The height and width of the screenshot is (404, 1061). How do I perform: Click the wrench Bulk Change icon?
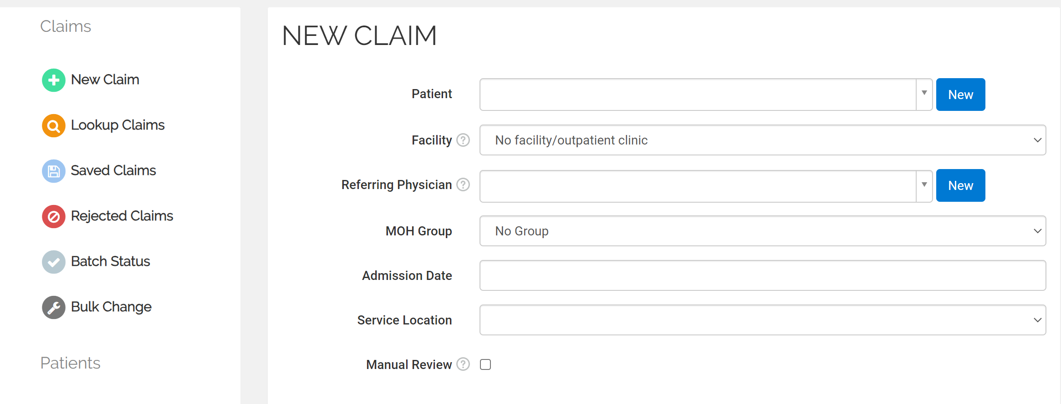point(54,308)
